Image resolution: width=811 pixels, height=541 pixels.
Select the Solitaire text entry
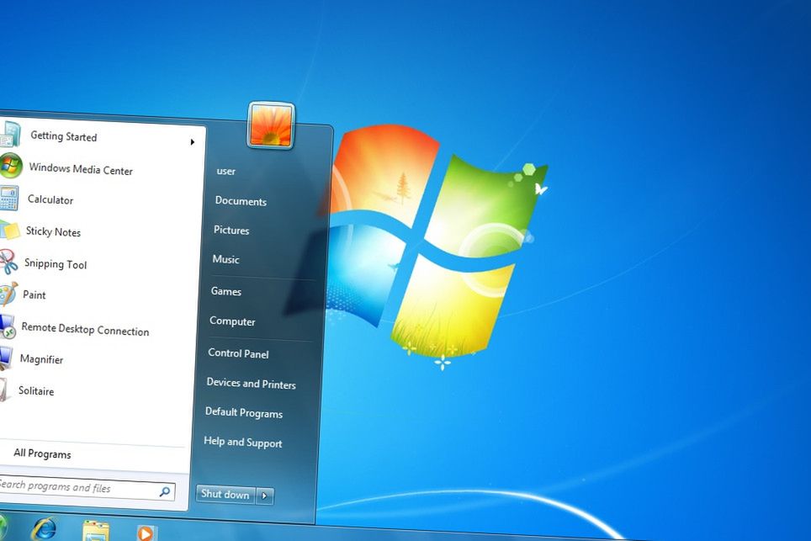pos(36,390)
